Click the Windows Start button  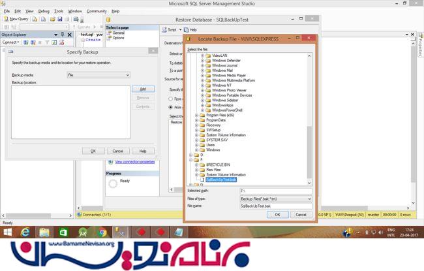pos(8,232)
